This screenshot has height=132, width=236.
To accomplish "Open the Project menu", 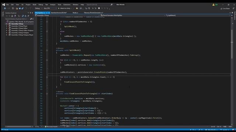I will click(x=28, y=5).
